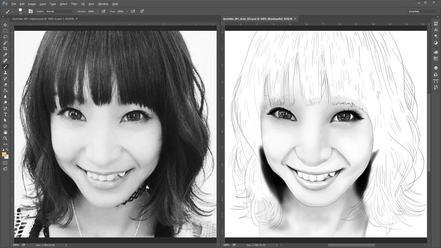Open the Paths panel icon

pos(436,81)
